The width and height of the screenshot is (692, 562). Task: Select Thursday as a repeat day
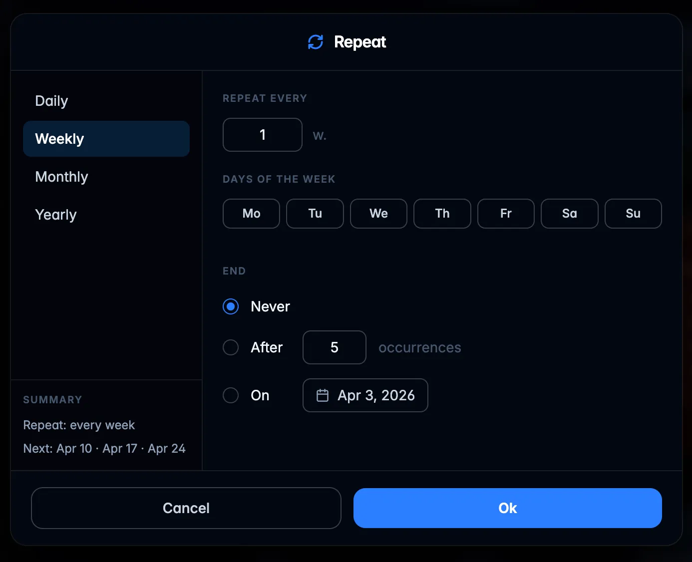click(x=442, y=214)
